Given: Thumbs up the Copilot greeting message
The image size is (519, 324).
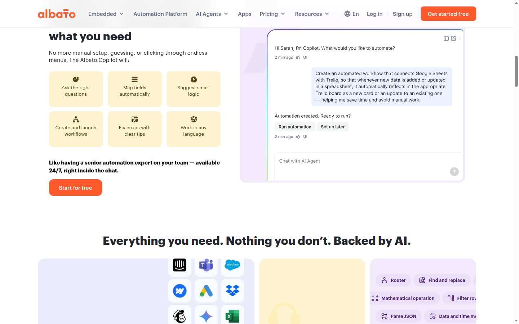Looking at the screenshot, I should 298,58.
